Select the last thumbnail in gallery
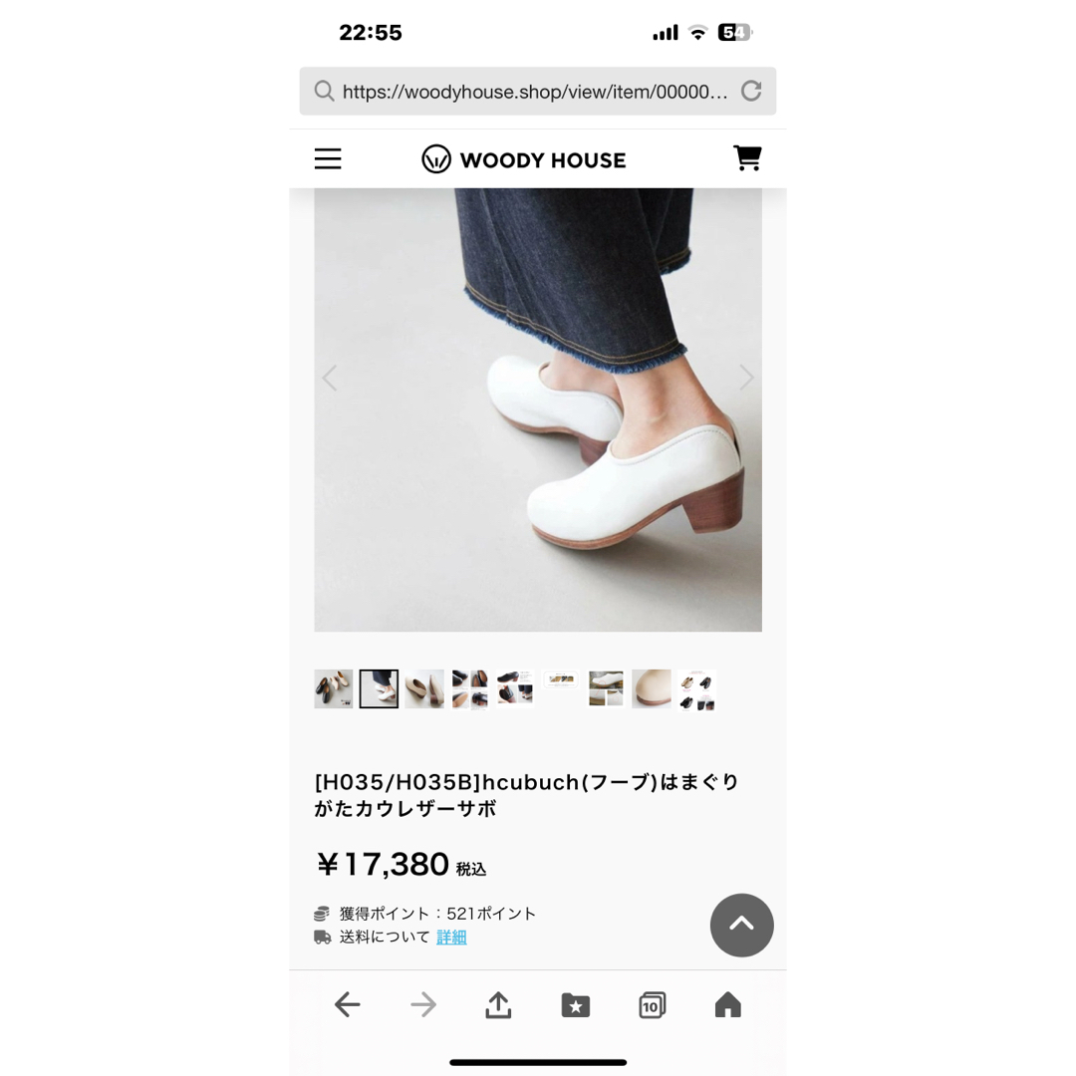 point(696,689)
